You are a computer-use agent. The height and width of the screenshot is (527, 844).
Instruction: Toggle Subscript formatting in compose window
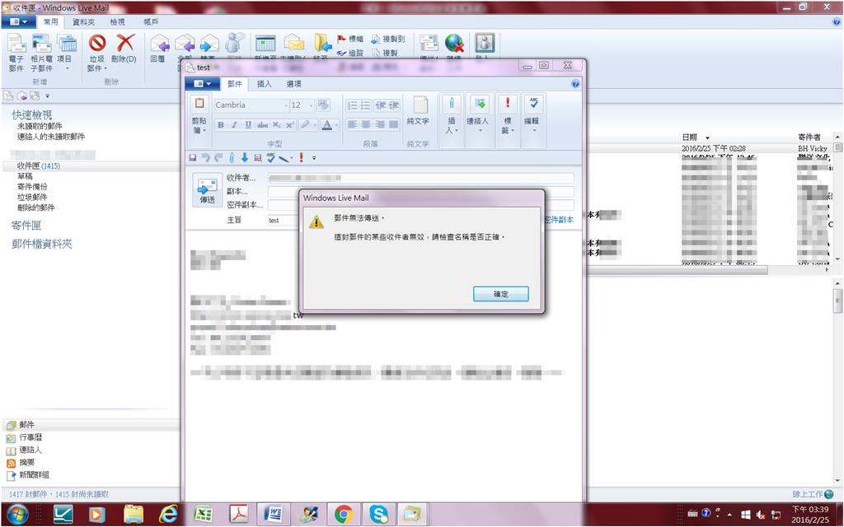tap(276, 125)
